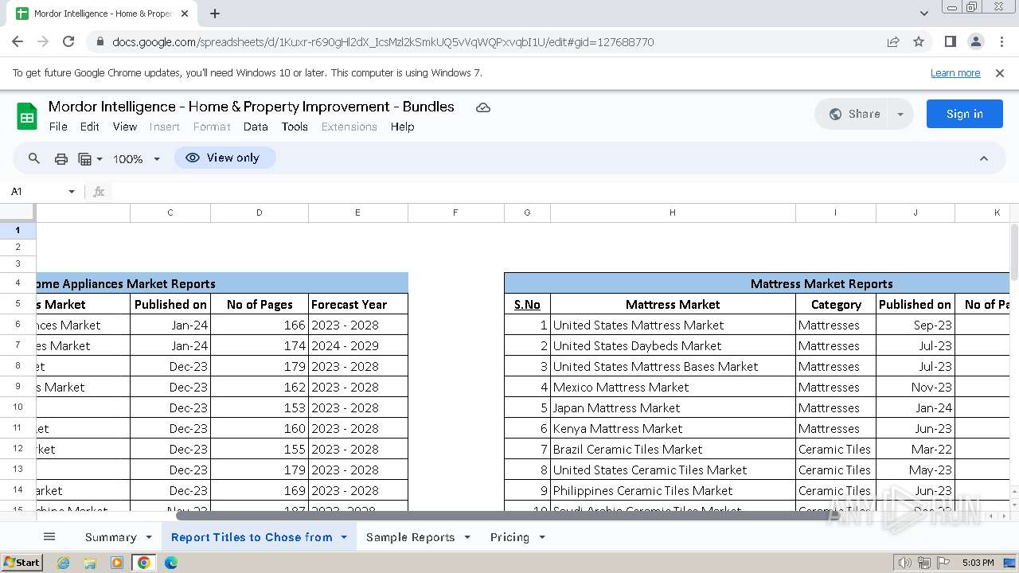Screen dimensions: 1019x573
Task: Open Chrome's three-dot menu
Action: click(x=1001, y=42)
